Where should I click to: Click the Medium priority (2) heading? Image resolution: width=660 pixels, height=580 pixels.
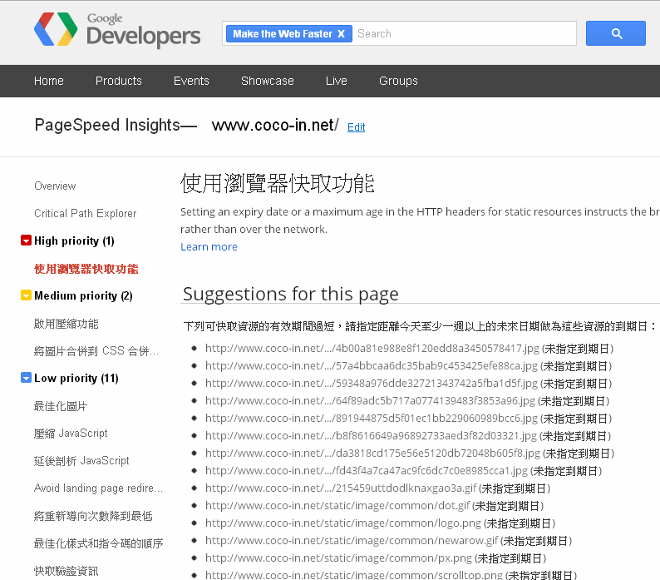coord(83,295)
